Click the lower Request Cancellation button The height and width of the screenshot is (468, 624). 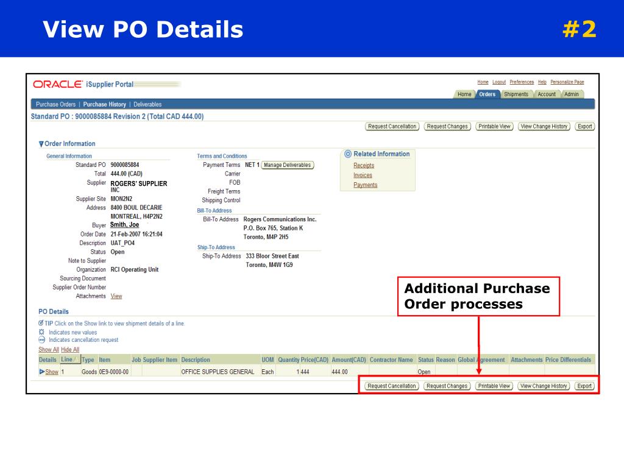pos(392,386)
